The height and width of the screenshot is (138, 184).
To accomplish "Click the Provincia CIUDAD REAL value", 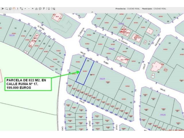I will click(133, 9).
